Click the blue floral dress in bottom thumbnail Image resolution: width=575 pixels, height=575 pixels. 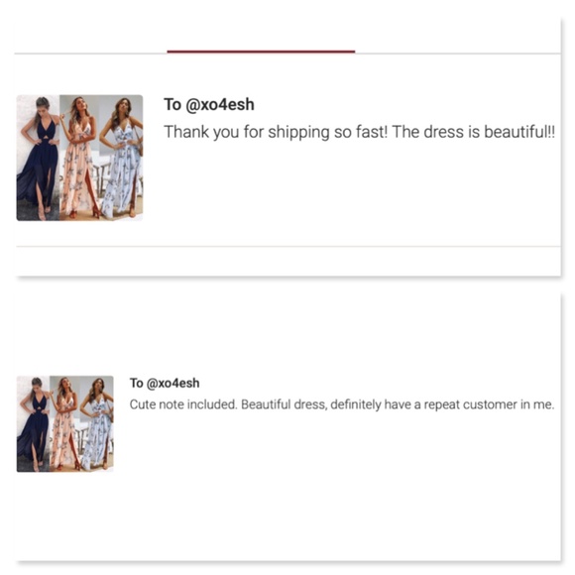click(97, 423)
